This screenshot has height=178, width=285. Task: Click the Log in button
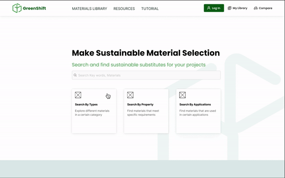214,8
